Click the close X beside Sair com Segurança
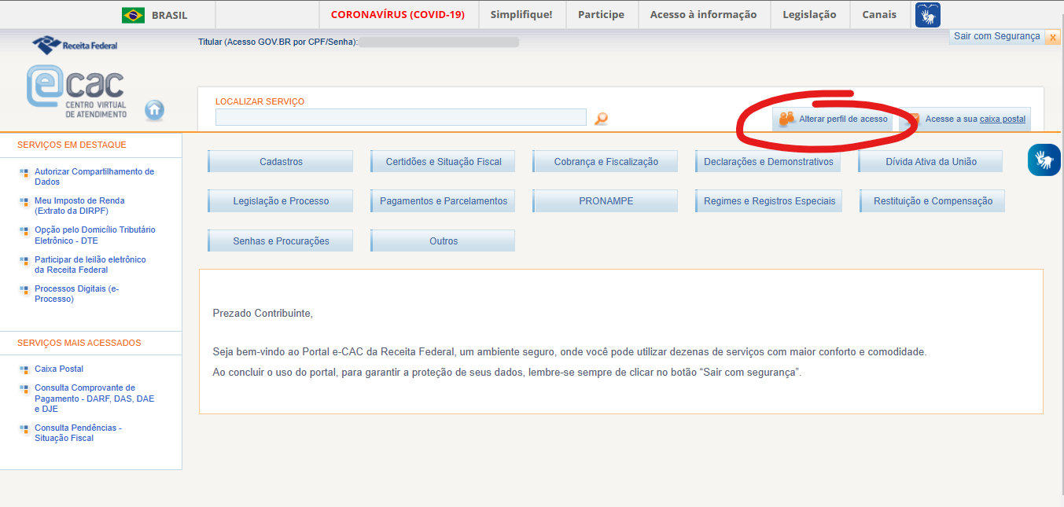Screen dimensions: 1064x507 pos(1053,37)
